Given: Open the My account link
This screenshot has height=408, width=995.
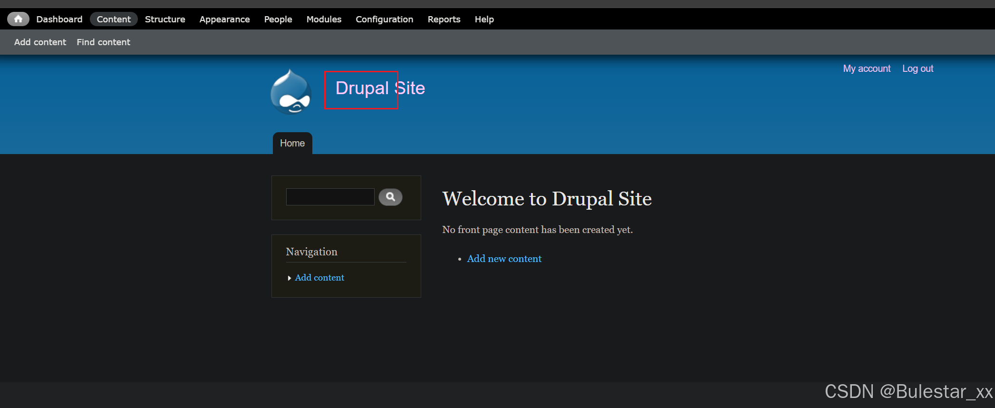Looking at the screenshot, I should click(867, 68).
